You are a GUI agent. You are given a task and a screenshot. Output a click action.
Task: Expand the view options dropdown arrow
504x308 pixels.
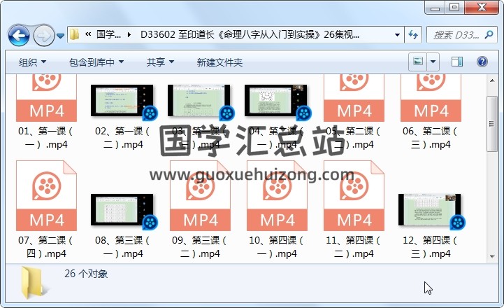click(433, 62)
